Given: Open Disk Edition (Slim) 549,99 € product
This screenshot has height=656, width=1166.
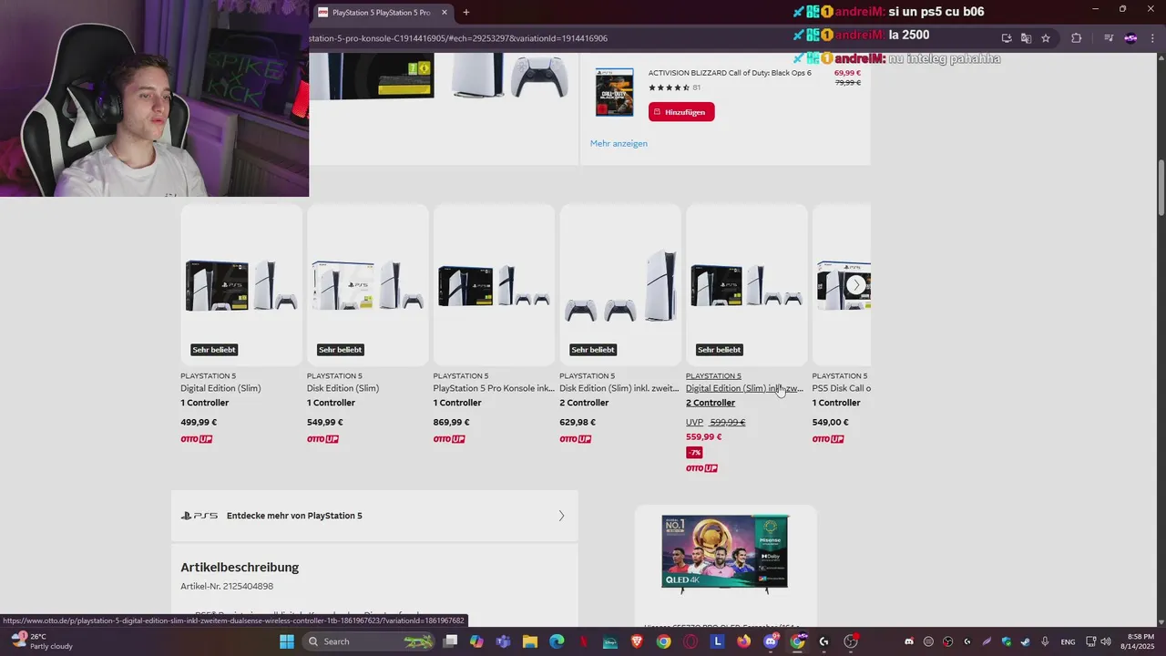Looking at the screenshot, I should [x=343, y=388].
